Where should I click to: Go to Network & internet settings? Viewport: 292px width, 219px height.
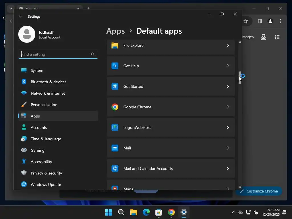tap(58, 93)
